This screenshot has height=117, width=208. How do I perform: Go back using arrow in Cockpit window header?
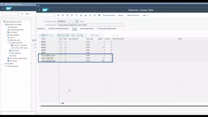pos(3,8)
